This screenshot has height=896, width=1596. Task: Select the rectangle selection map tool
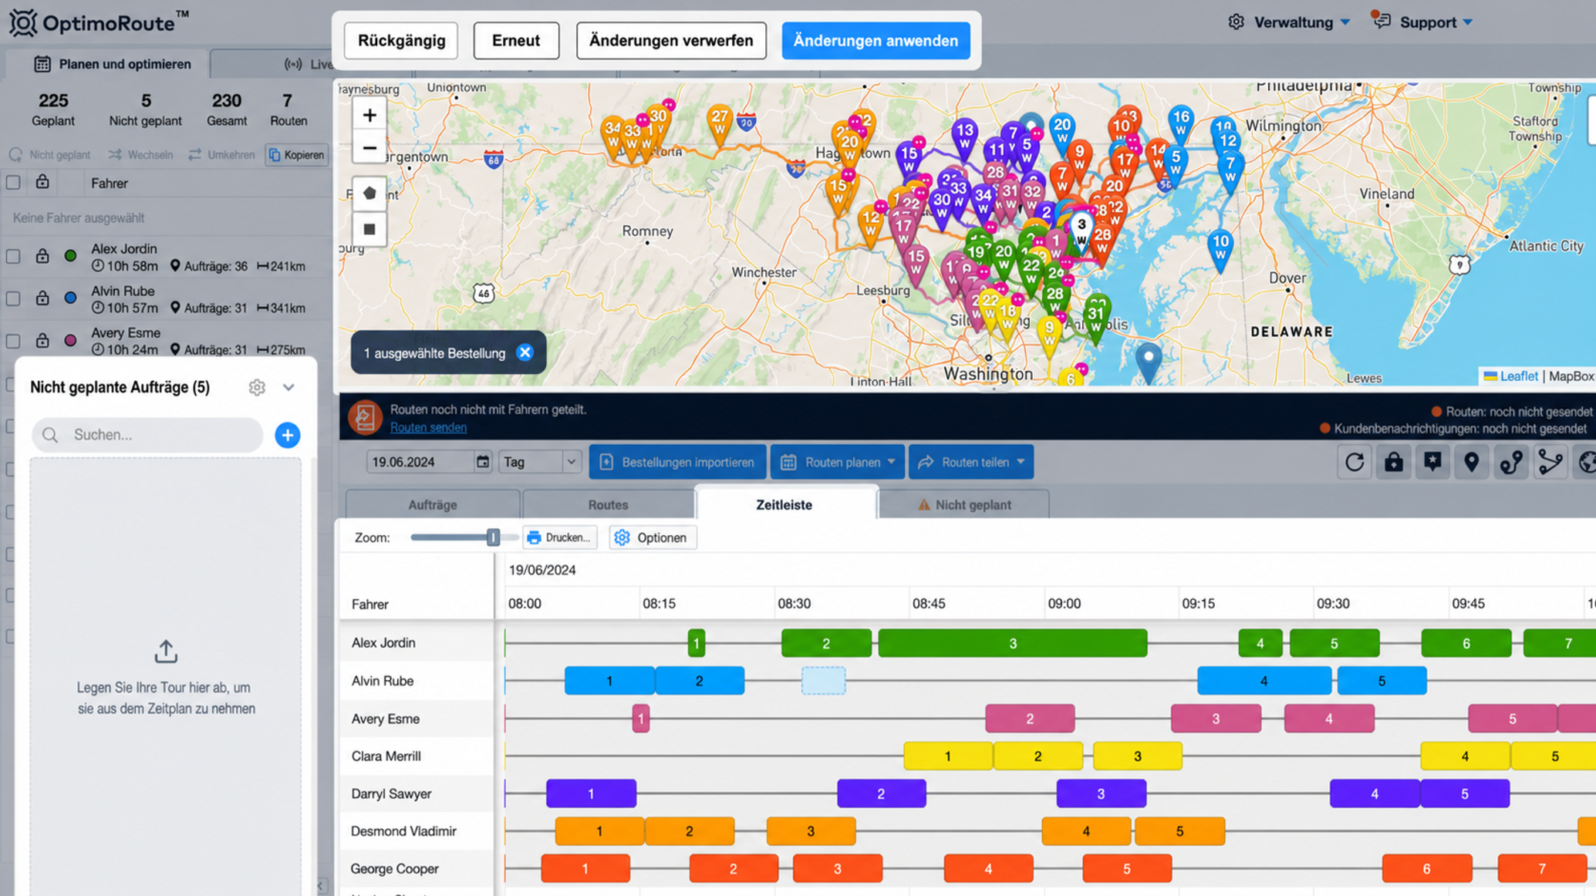click(369, 229)
